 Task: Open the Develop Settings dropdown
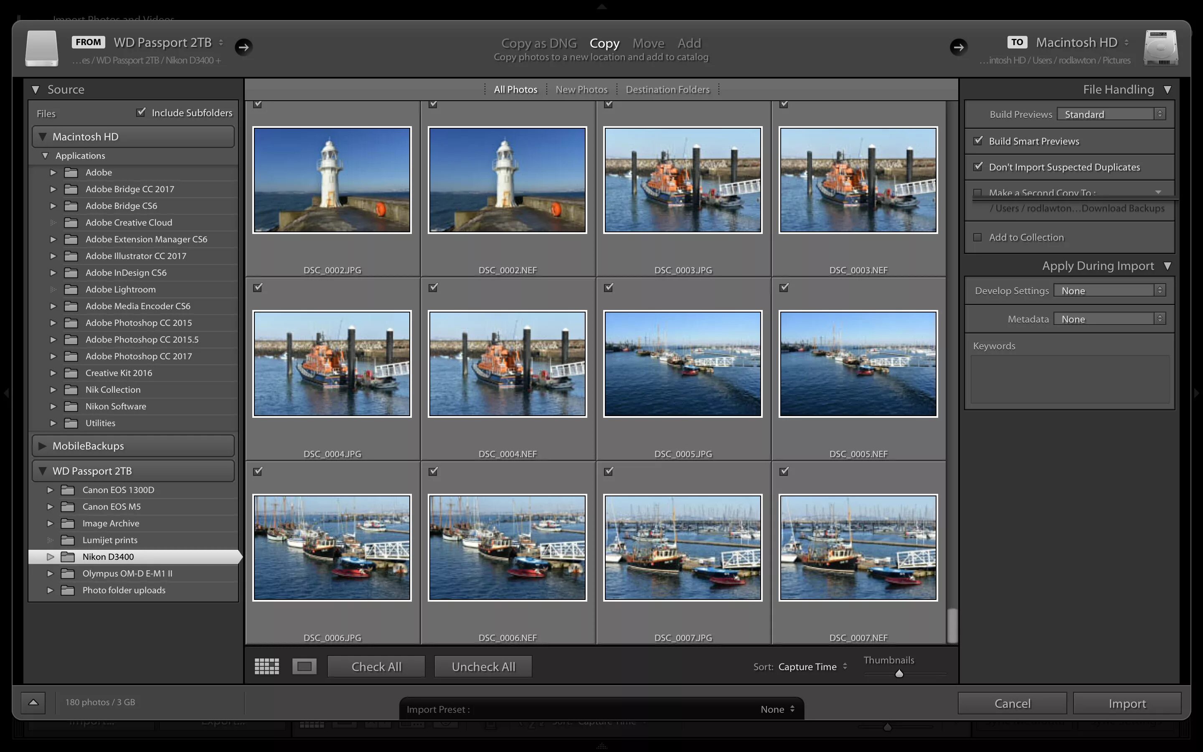(x=1109, y=290)
